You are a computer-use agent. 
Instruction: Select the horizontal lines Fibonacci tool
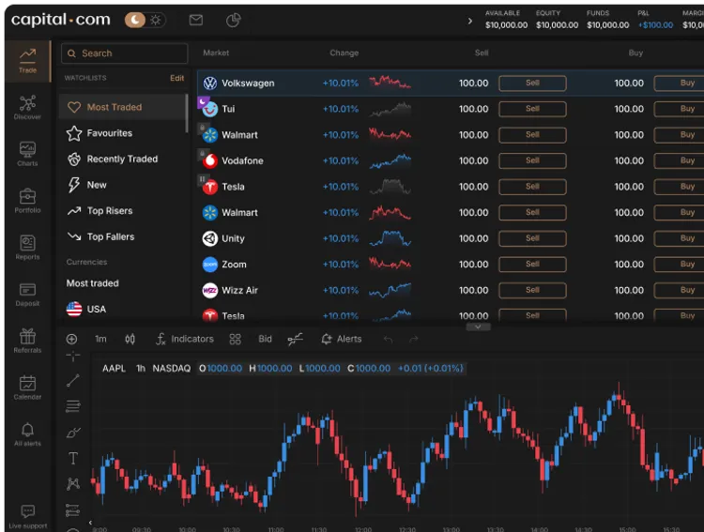pos(72,406)
